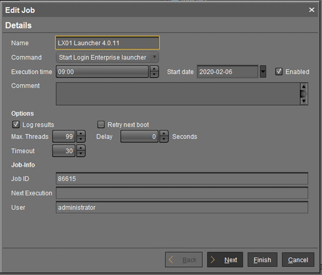Increase Execution time with up arrow
The width and height of the screenshot is (322, 275).
(154, 69)
